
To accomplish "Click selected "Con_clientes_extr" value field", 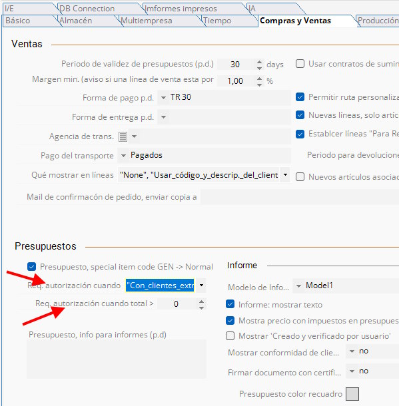I will pos(160,286).
